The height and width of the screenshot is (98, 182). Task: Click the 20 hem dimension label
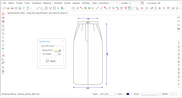(x=88, y=88)
